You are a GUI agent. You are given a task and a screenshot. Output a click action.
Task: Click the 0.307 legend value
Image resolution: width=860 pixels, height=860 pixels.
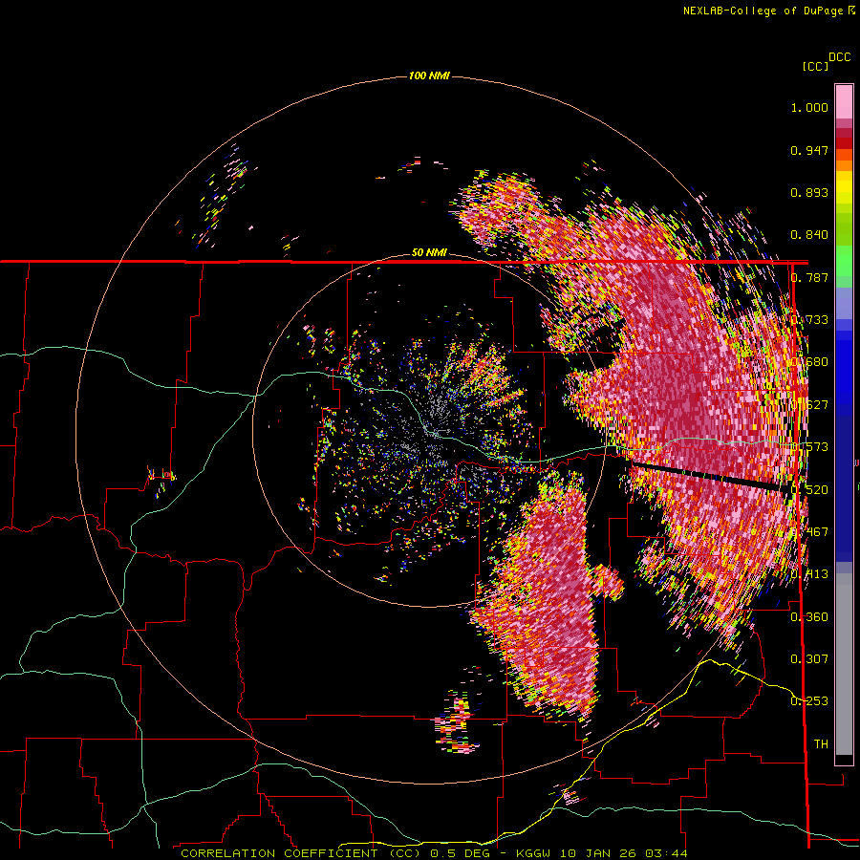(809, 658)
